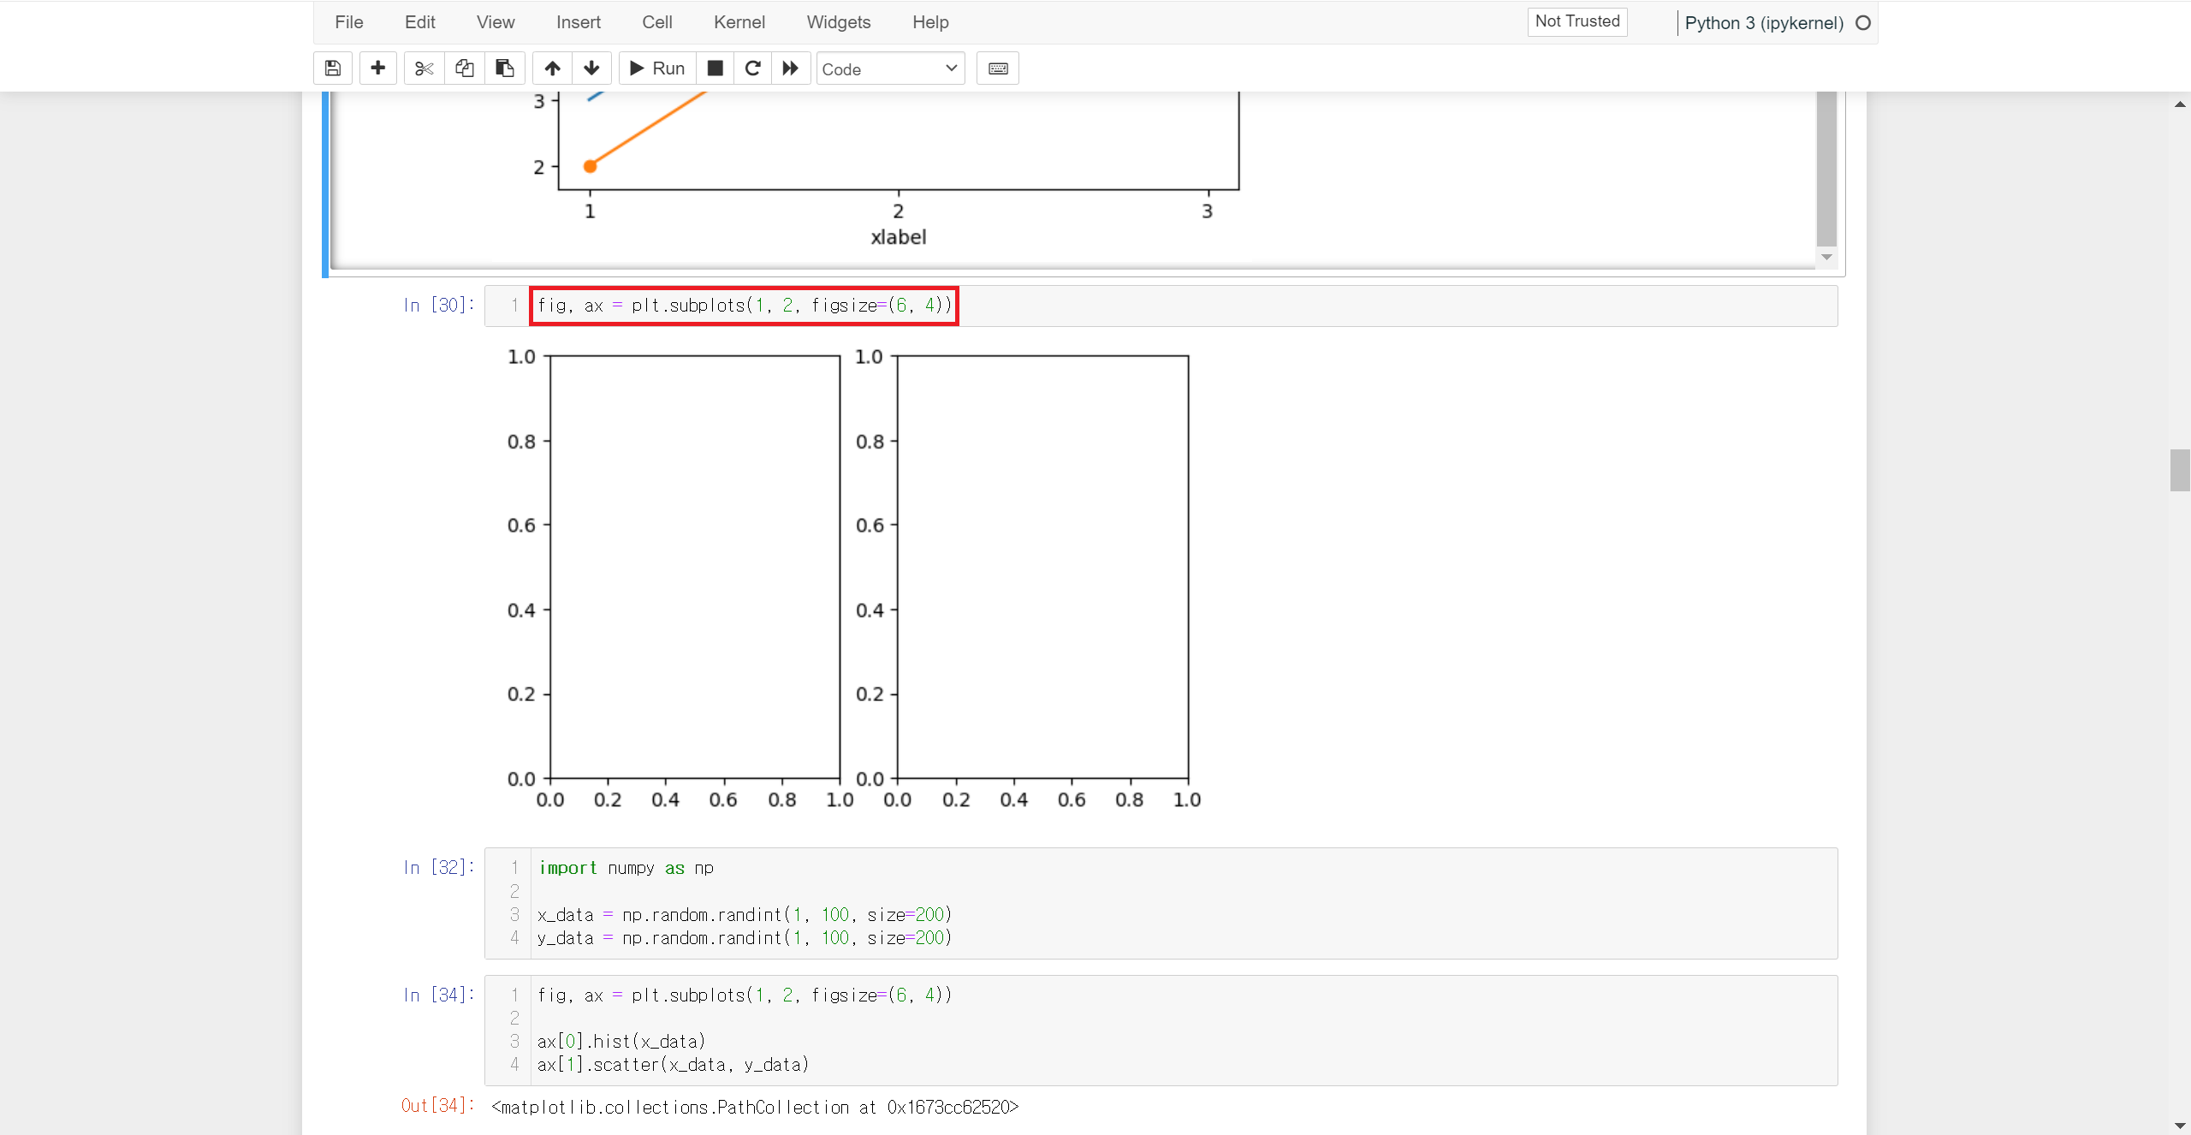Paste cells below icon
The width and height of the screenshot is (2191, 1135).
point(505,68)
